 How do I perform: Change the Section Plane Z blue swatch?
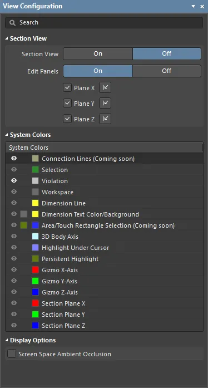click(x=36, y=326)
